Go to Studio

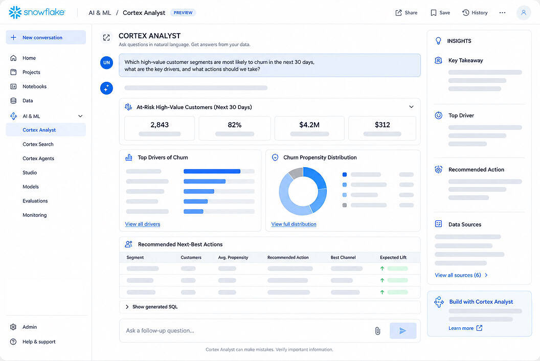coord(30,173)
